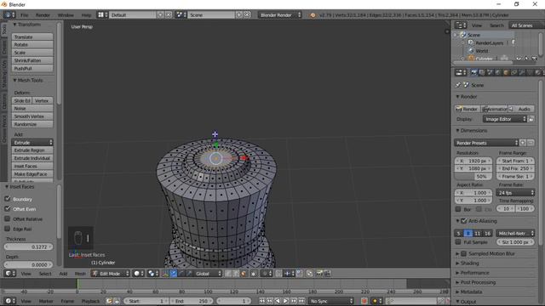Image resolution: width=545 pixels, height=306 pixels.
Task: Enable Sampled Motion Blur checkbox
Action: [x=463, y=253]
